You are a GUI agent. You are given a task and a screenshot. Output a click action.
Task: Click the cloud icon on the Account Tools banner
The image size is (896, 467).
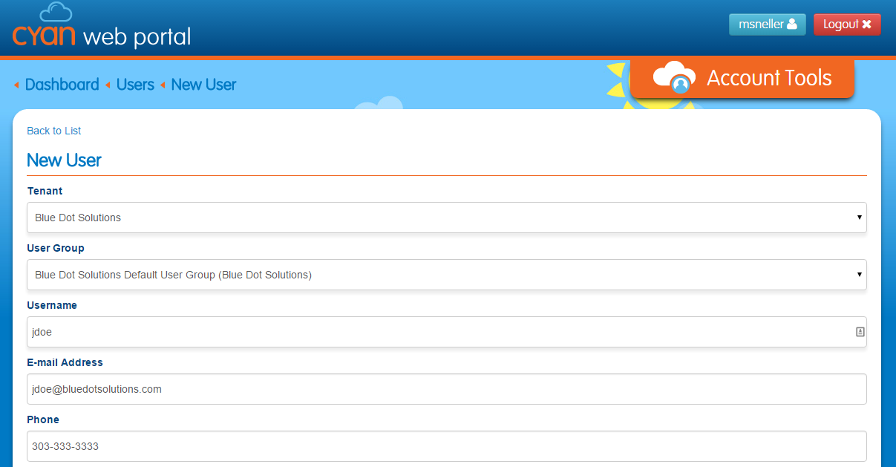(675, 76)
